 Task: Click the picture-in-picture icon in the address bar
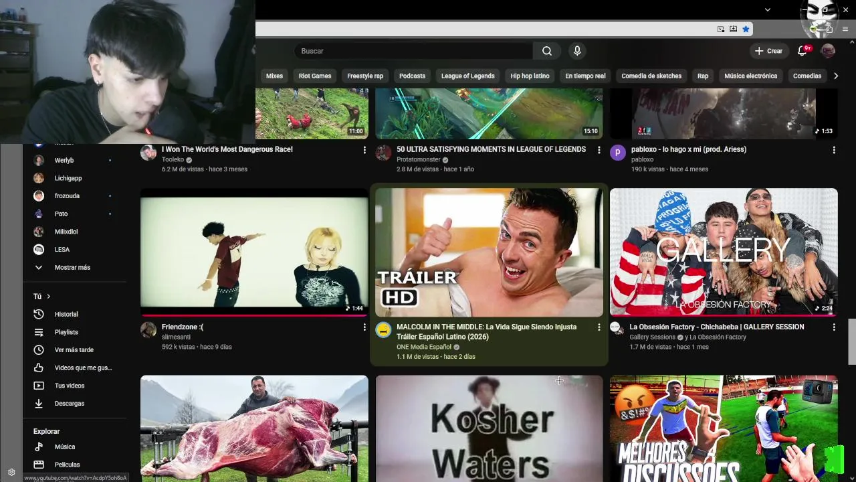pos(720,29)
